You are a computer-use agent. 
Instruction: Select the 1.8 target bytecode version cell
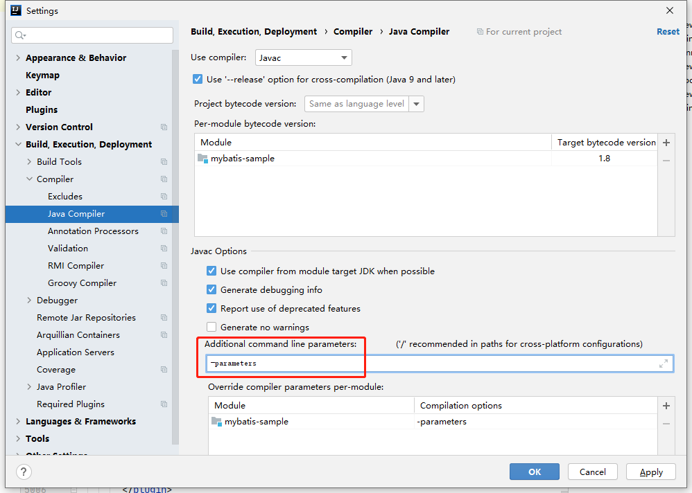coord(604,159)
